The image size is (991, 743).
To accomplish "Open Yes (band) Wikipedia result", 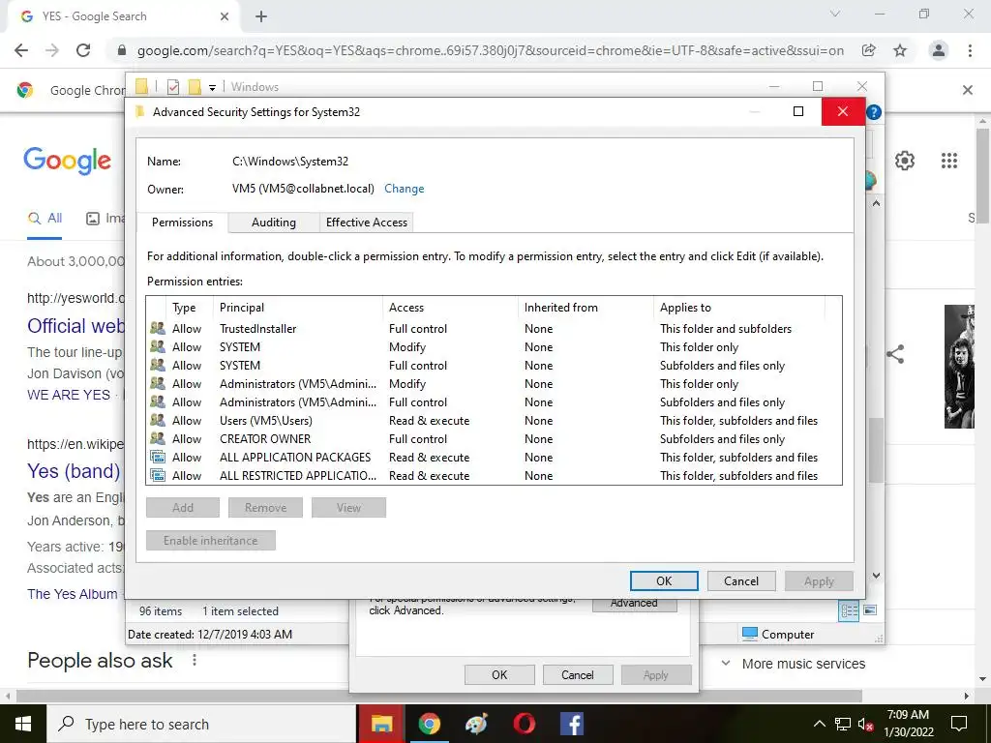I will click(74, 471).
